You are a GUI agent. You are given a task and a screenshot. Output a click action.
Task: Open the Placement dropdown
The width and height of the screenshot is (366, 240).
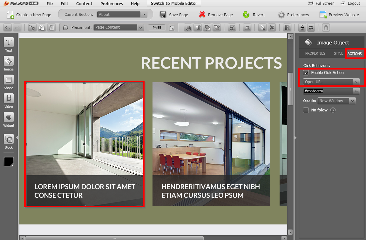click(x=119, y=27)
